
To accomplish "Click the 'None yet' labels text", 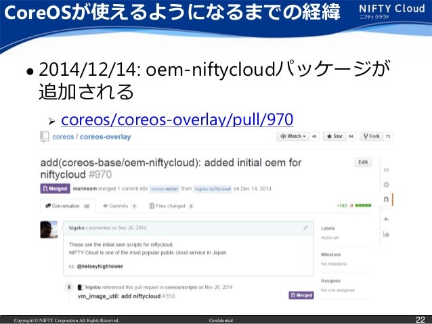I will pos(330,237).
